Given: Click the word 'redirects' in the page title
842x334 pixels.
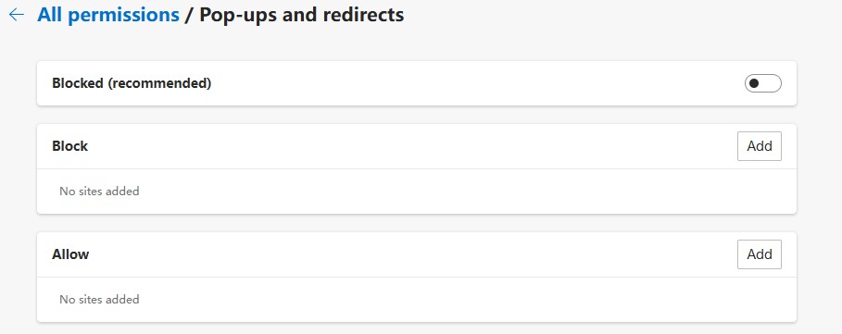Looking at the screenshot, I should click(x=363, y=15).
